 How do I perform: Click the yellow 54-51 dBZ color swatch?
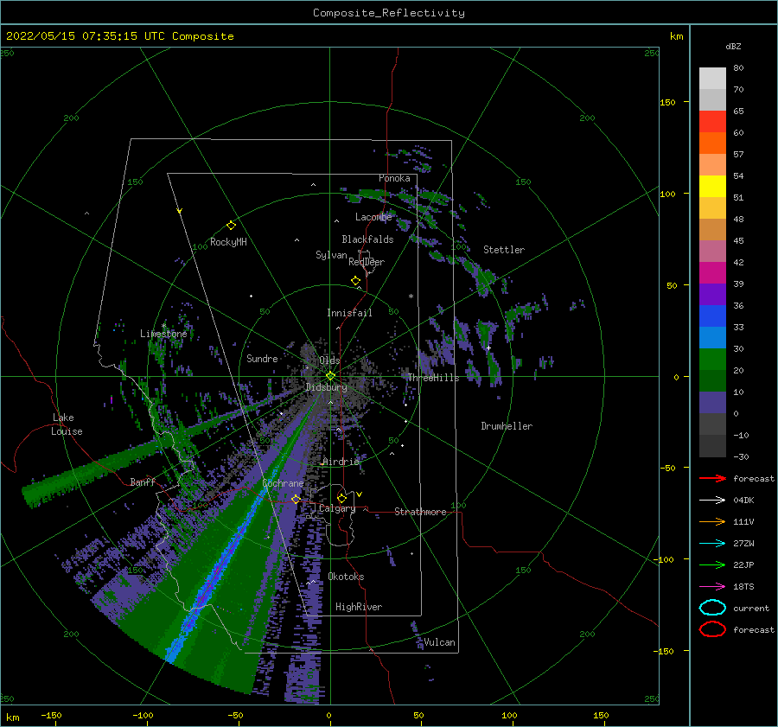coord(712,187)
